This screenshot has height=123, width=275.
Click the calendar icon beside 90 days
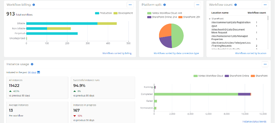[39, 72]
